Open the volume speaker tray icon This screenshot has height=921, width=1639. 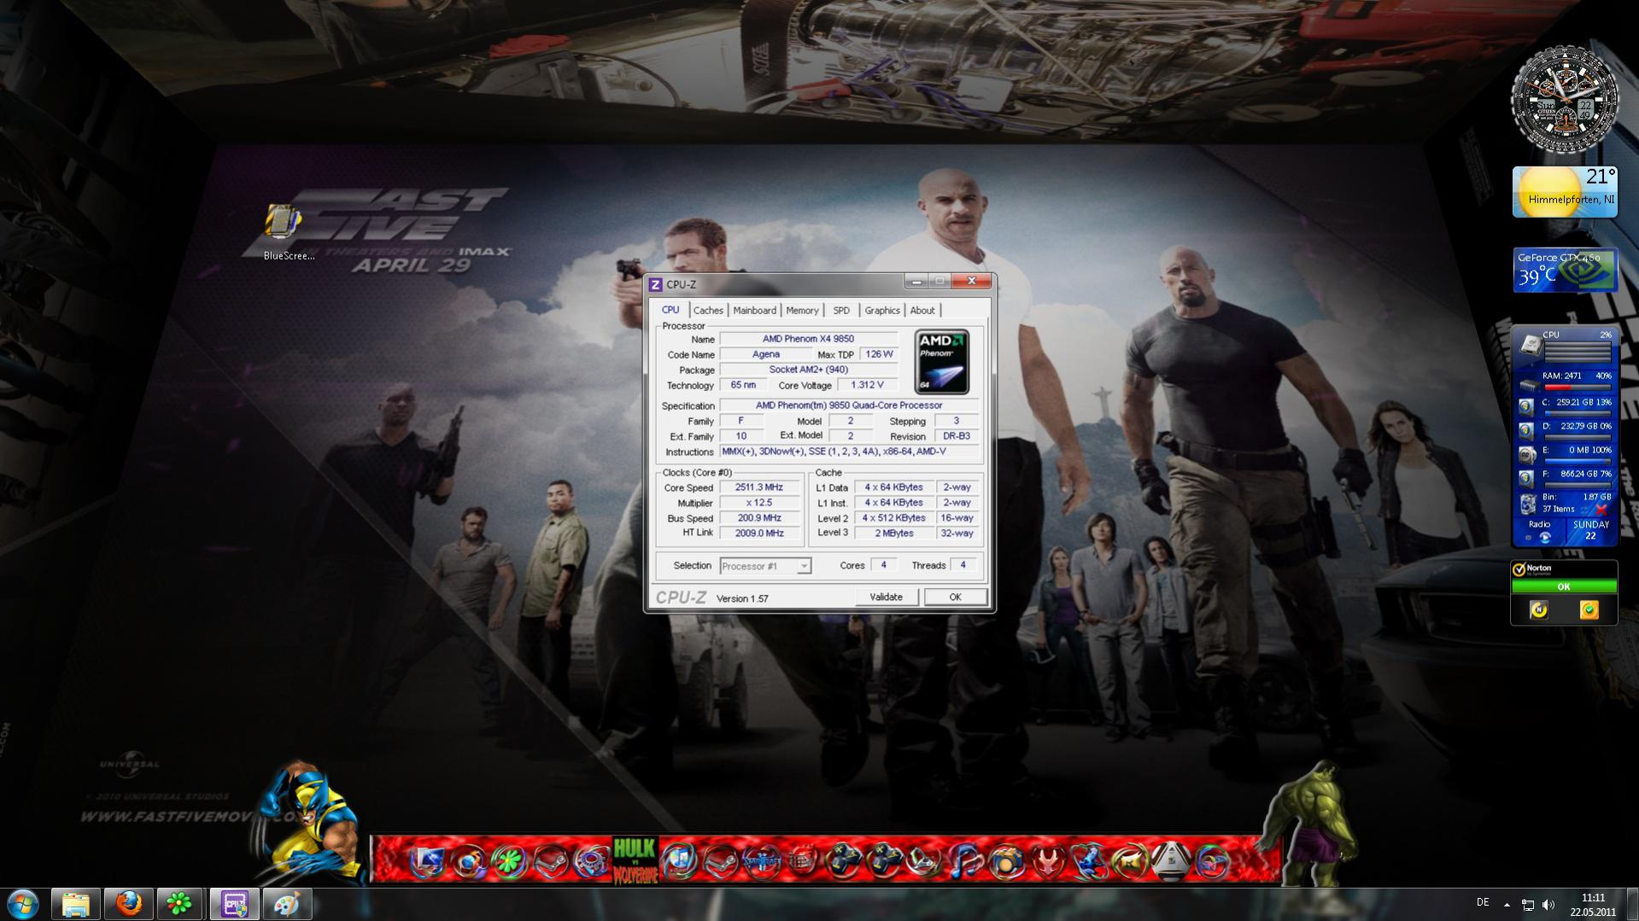pos(1548,904)
